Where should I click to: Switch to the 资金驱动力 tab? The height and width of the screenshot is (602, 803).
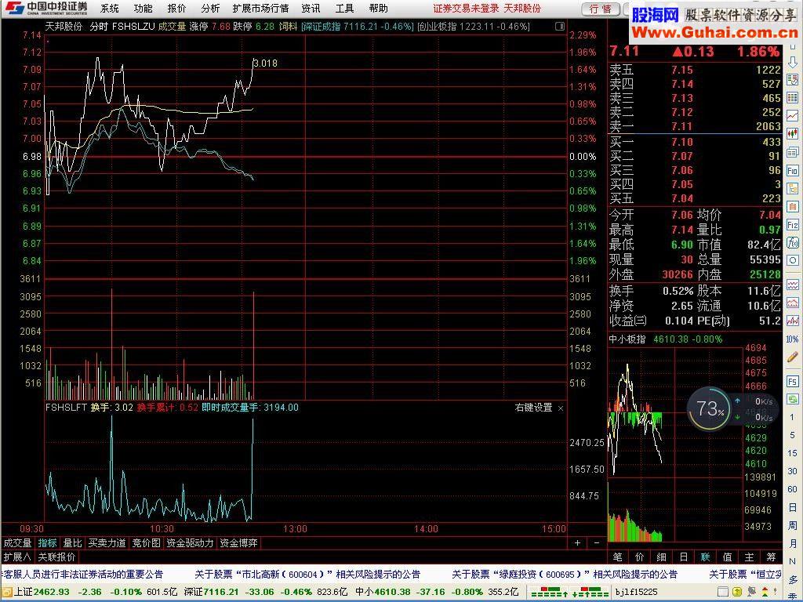click(x=190, y=542)
